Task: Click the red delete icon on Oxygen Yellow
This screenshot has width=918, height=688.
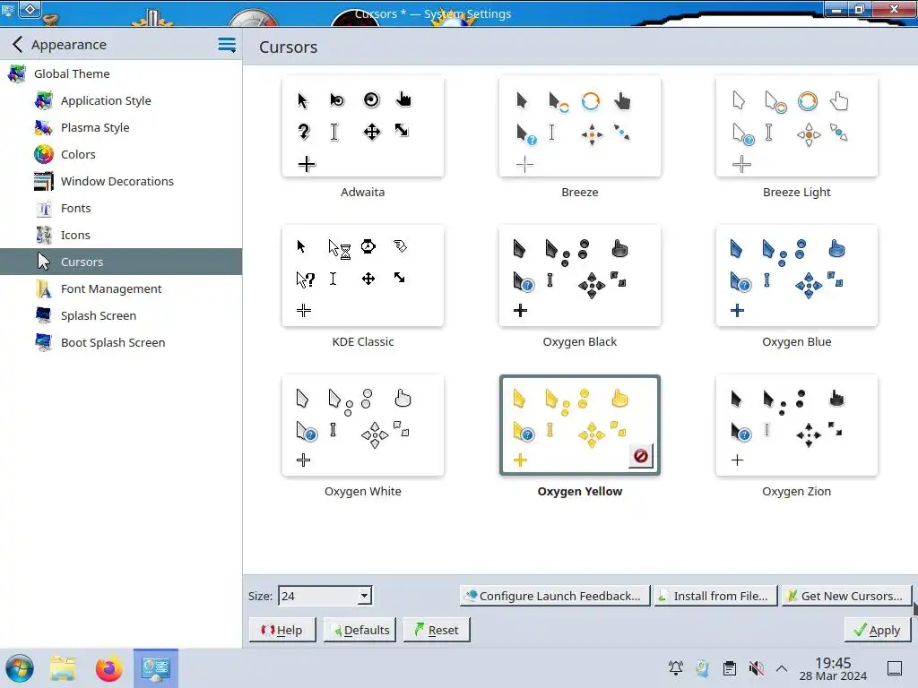Action: [640, 455]
